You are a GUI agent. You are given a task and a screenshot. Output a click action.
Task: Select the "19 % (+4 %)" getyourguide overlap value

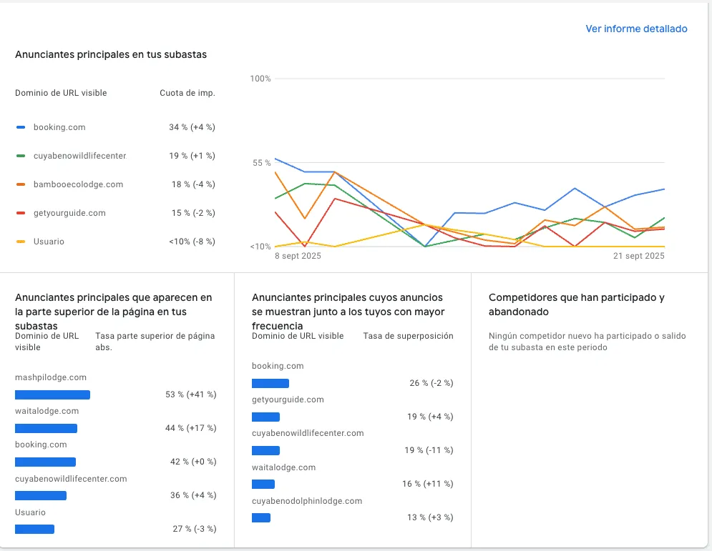pos(430,417)
